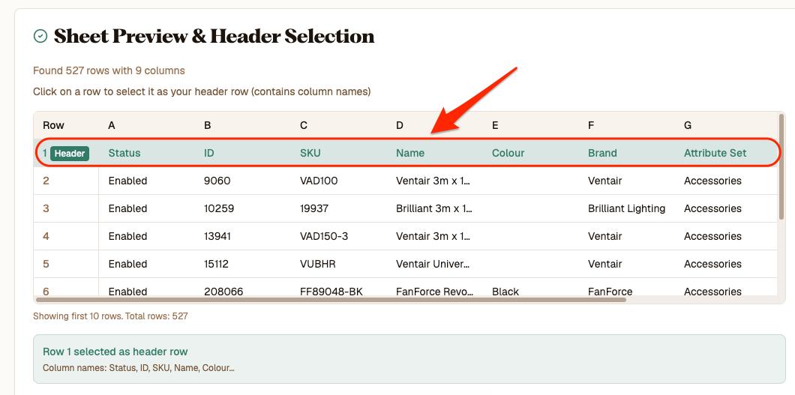
Task: Click the ID cell 208066
Action: tap(223, 292)
